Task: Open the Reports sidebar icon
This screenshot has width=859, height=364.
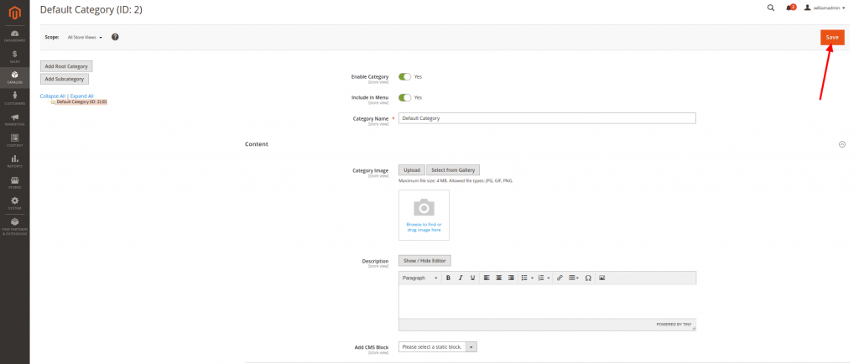Action: (x=14, y=160)
